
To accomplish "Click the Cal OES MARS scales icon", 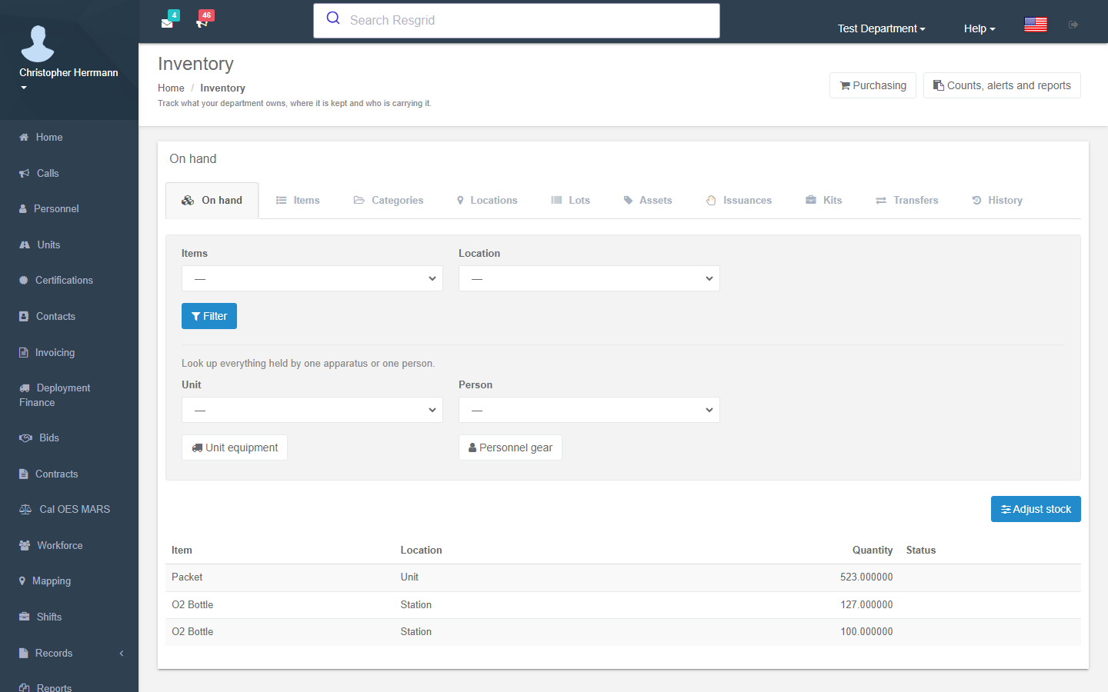I will (x=25, y=509).
